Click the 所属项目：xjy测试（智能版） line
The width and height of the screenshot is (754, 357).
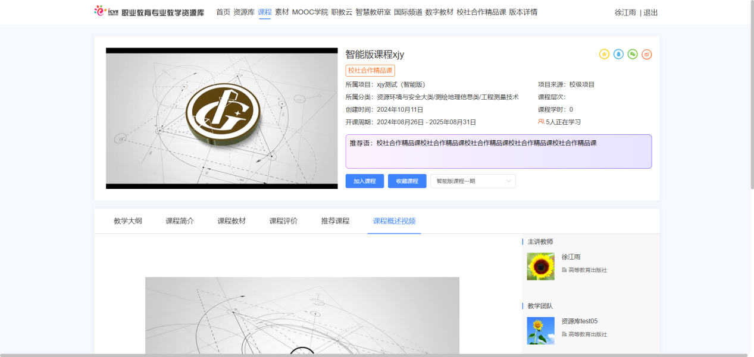point(385,84)
